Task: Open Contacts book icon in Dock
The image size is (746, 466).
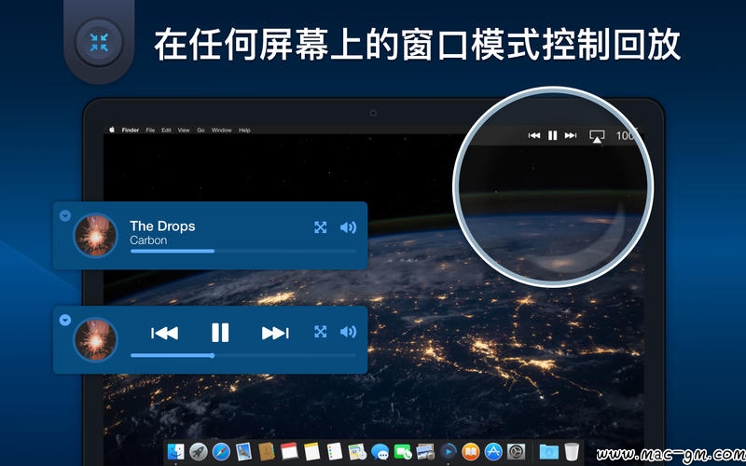Action: coord(267,451)
